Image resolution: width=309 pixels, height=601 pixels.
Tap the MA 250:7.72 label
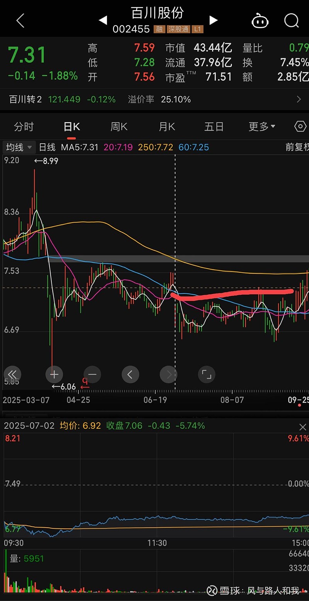click(155, 147)
